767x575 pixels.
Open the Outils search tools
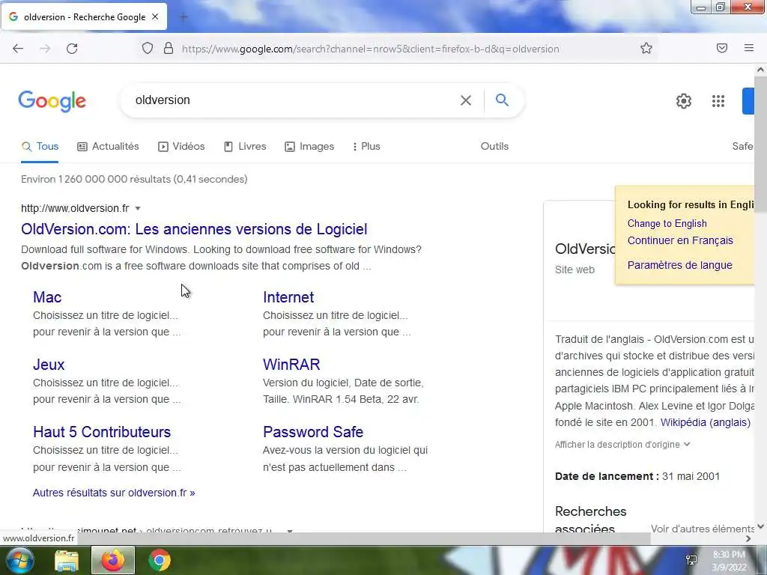[494, 146]
